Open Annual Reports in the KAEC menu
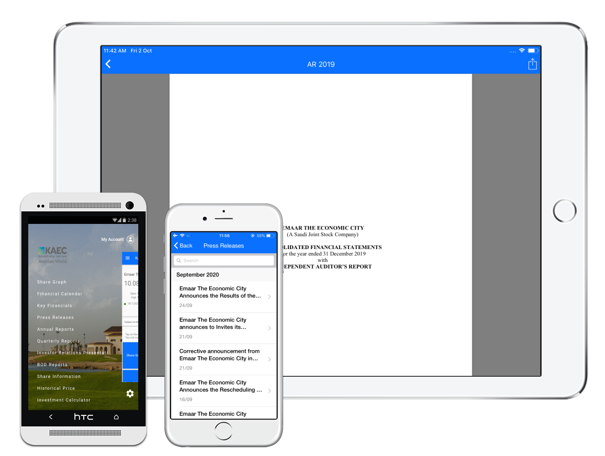 pos(55,329)
